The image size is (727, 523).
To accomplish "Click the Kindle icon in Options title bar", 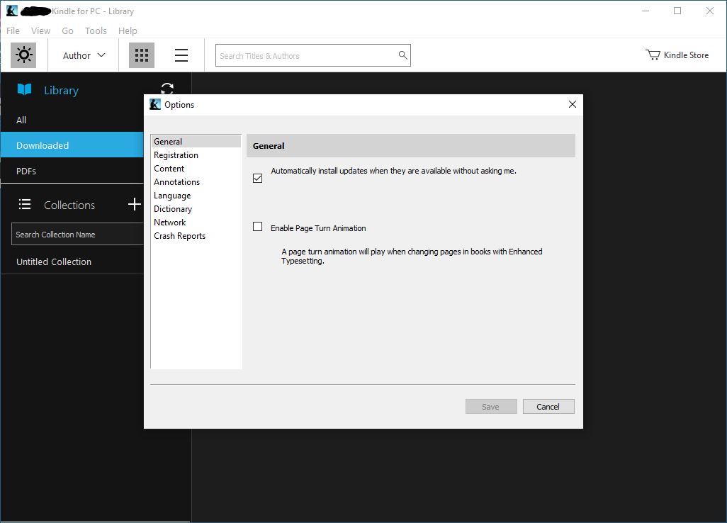I will tap(155, 104).
